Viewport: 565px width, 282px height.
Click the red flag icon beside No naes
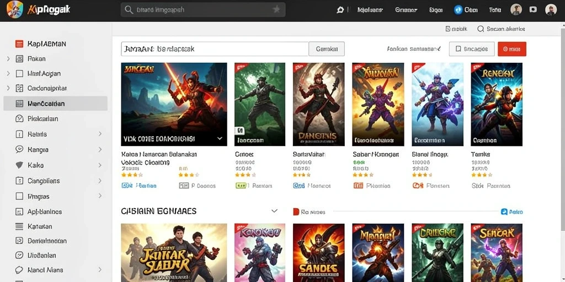(x=296, y=212)
